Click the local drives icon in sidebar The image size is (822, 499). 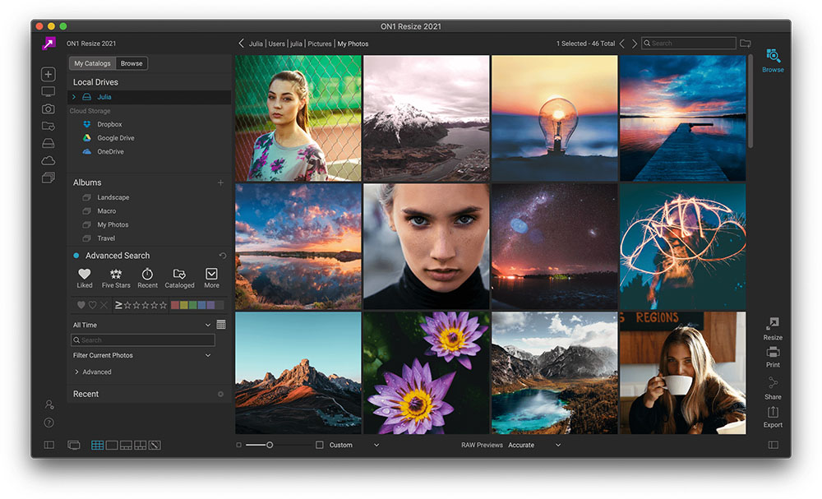pyautogui.click(x=48, y=143)
